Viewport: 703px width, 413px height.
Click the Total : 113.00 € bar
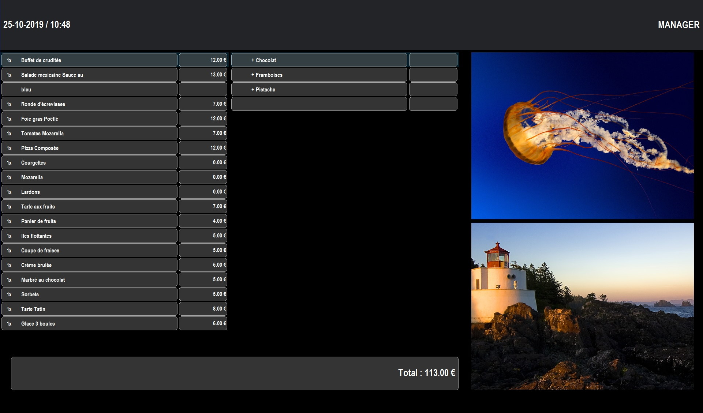(x=235, y=373)
